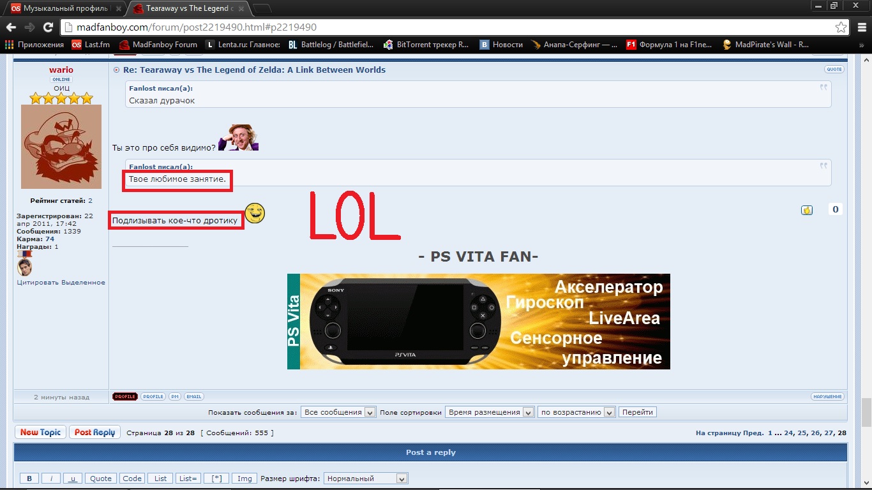
Task: Open the 'Все сообщения' dropdown
Action: [x=338, y=412]
